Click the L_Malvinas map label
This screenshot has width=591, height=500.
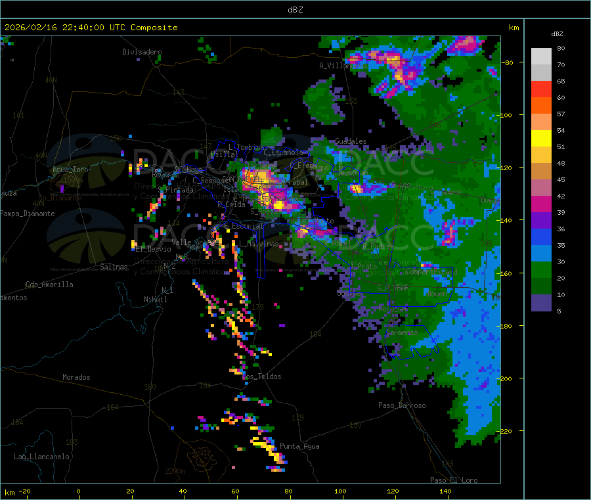259,244
